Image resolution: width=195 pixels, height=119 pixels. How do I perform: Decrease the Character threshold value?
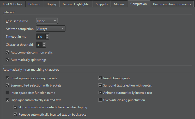(x=45, y=46)
